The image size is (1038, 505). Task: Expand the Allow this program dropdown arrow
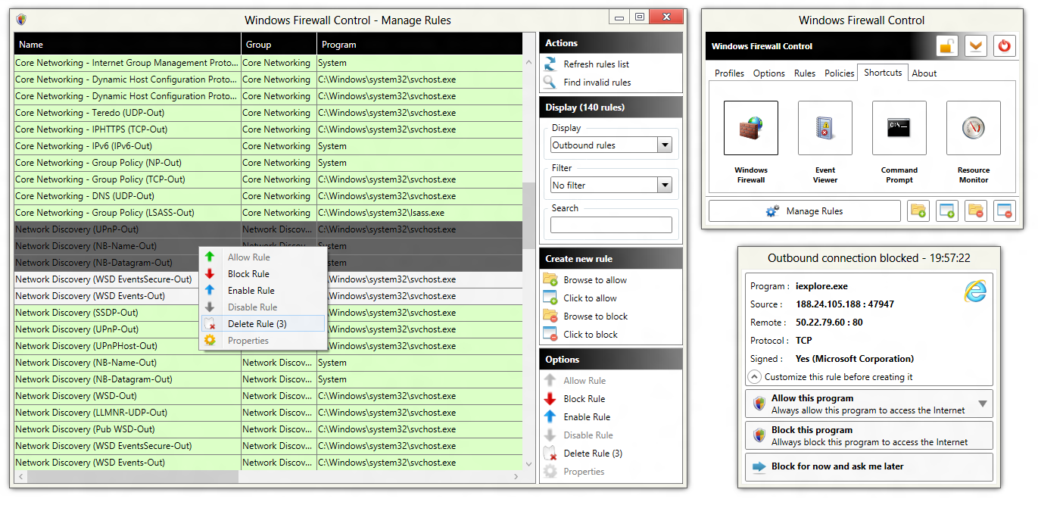tap(983, 404)
